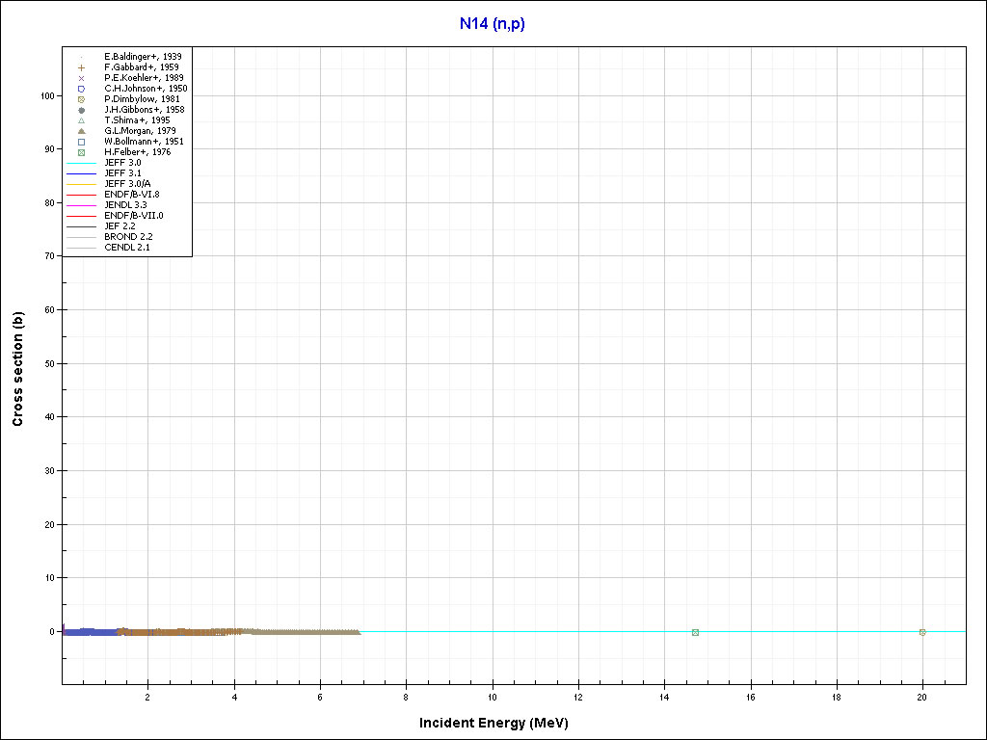
Task: Select the BROND 2.2 legend label
Action: click(x=128, y=237)
